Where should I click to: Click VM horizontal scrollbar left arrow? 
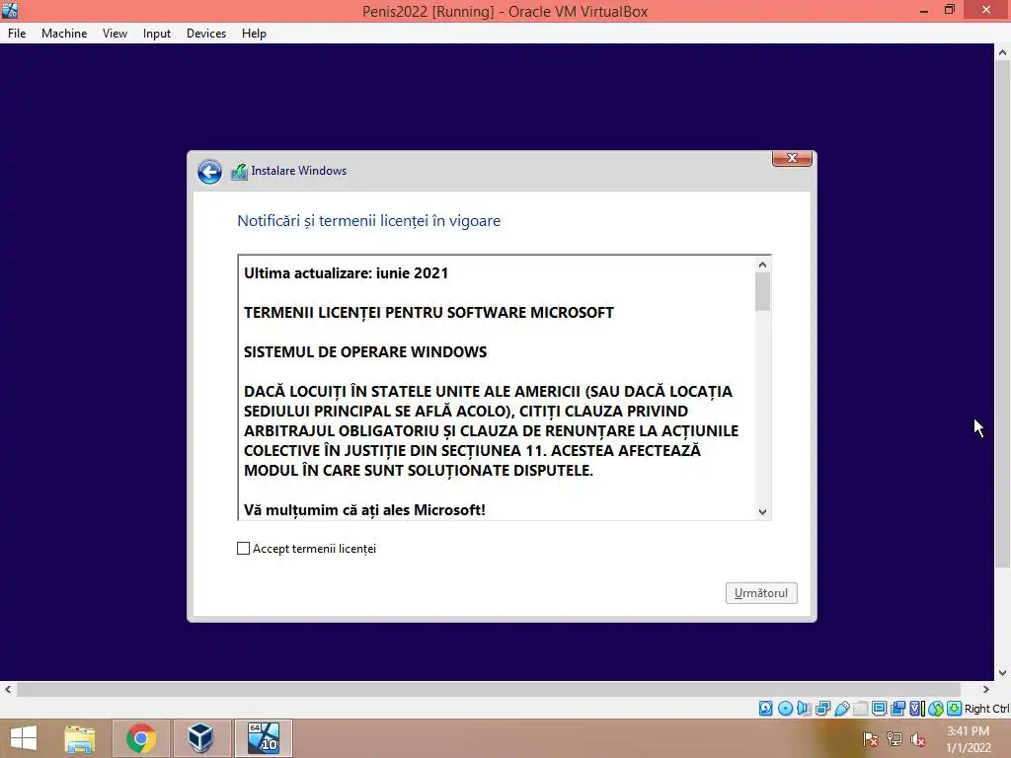tap(8, 690)
